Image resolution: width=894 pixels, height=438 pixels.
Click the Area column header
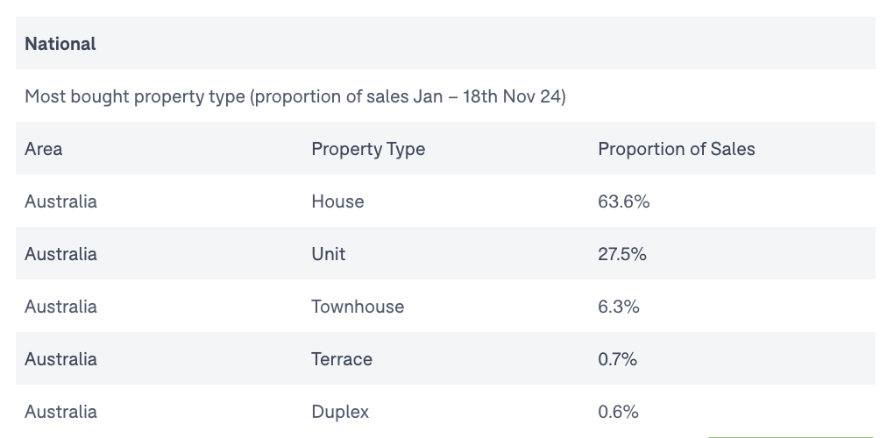pos(44,149)
